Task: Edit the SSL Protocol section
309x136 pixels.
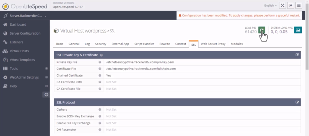Action: tap(297, 102)
